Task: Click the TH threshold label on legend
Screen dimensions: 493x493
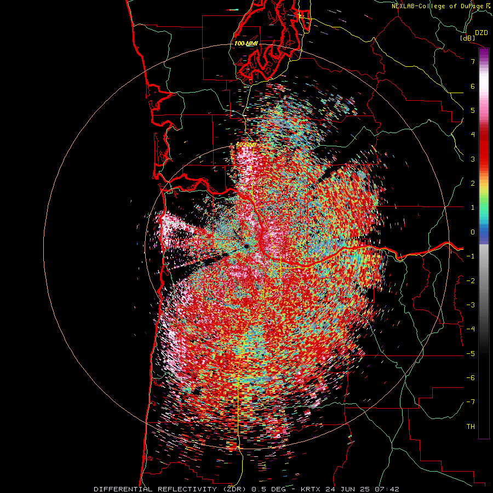Action: pos(471,427)
